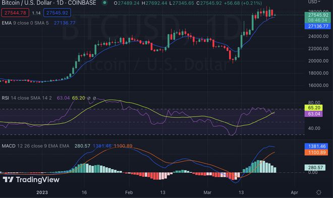Screen dimensions: 333x198
Task: Click the 13 label between Feb and Mar
Action: tap(162, 192)
